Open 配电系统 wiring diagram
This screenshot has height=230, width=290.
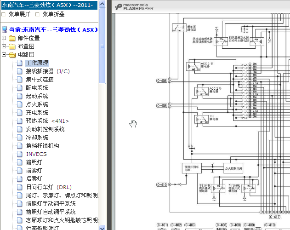point(37,88)
